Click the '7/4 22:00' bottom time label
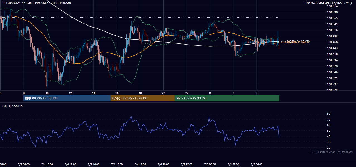The height and width of the screenshot is (167, 356). (187, 164)
